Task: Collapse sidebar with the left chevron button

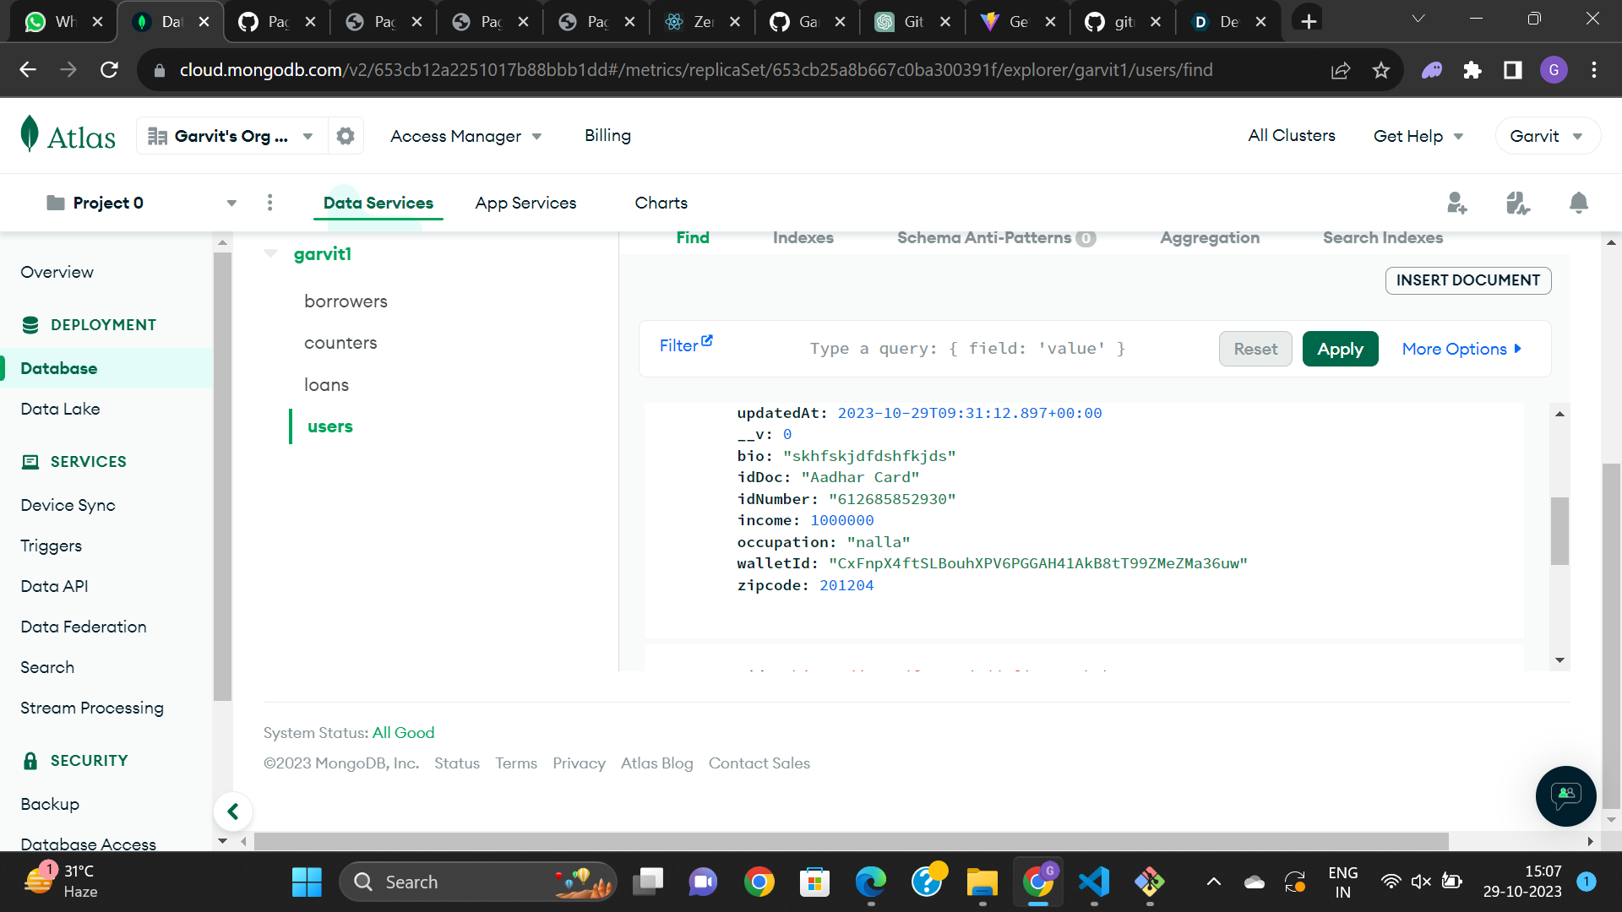Action: [233, 812]
